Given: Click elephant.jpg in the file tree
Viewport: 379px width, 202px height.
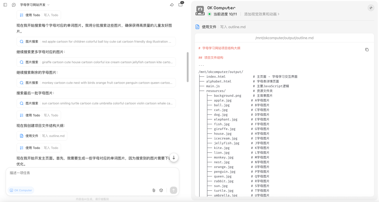Looking at the screenshot, I should click(226, 119).
